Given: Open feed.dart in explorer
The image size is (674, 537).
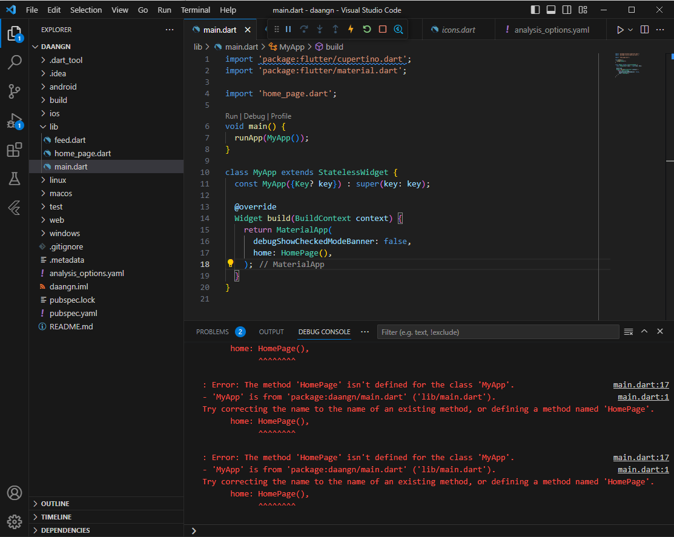Looking at the screenshot, I should point(70,140).
